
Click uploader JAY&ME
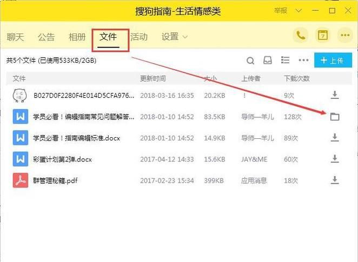[254, 159]
